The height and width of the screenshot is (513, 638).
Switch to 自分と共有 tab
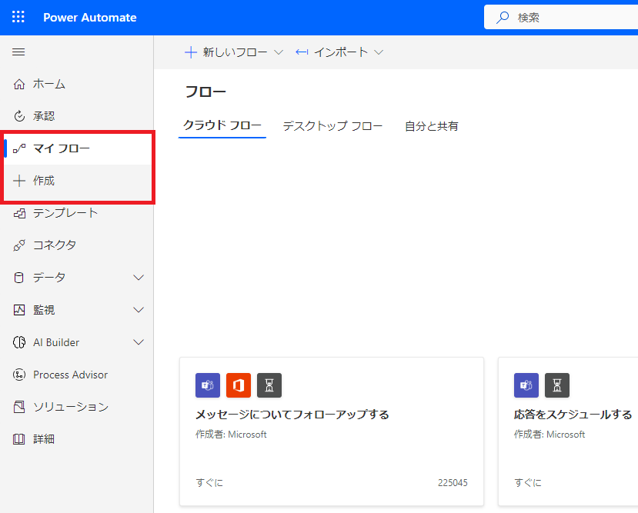431,126
